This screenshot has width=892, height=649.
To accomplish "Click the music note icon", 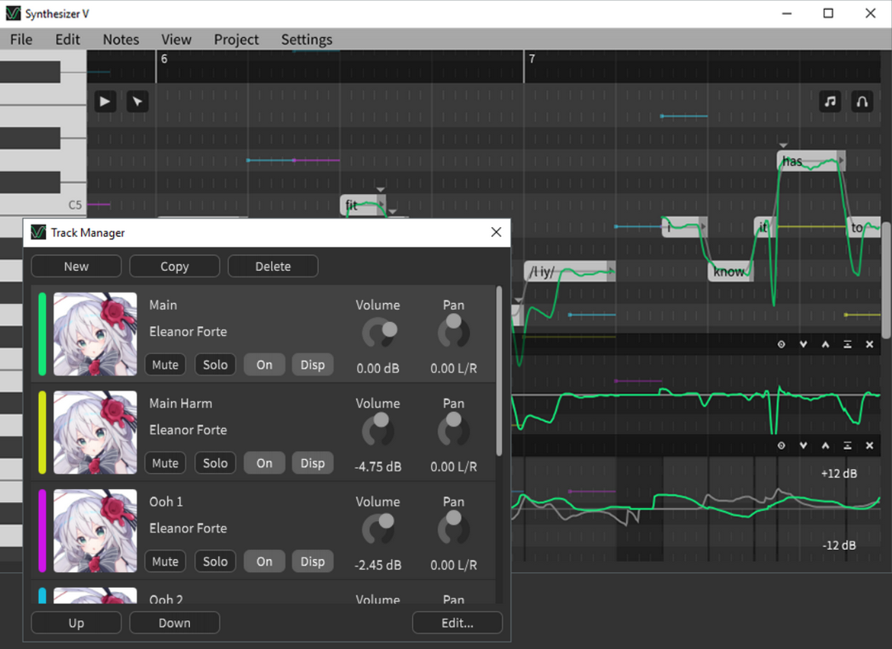I will point(830,102).
